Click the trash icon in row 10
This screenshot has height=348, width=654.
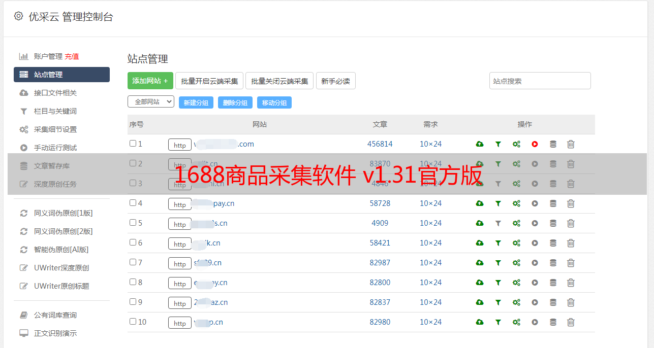571,322
